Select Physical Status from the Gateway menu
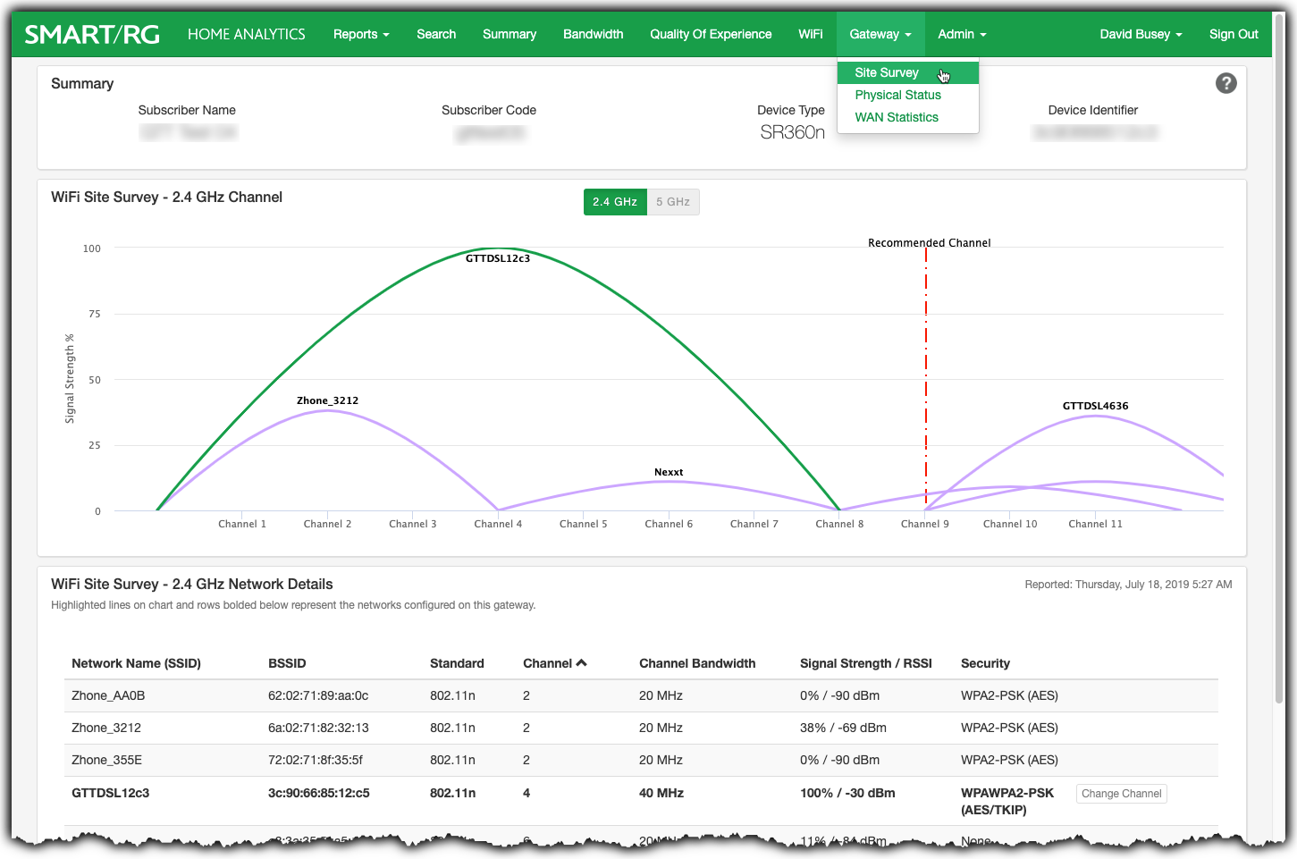This screenshot has height=859, width=1297. click(x=897, y=95)
